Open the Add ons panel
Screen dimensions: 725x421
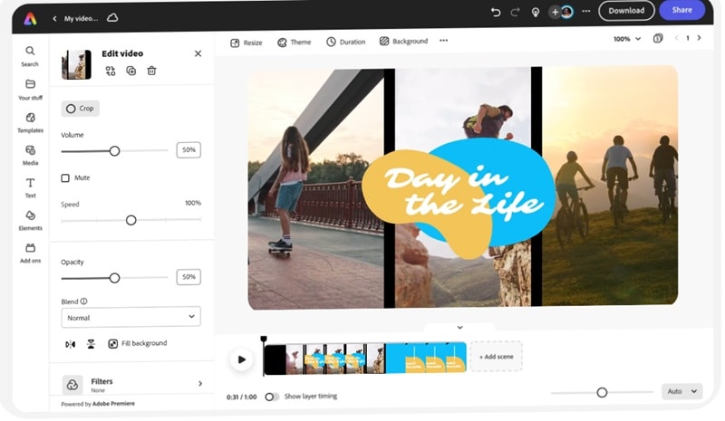pos(30,253)
